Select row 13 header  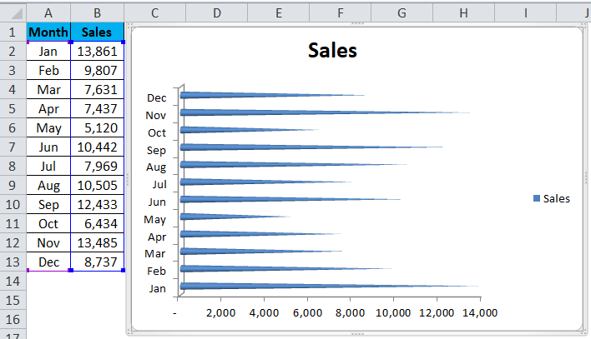coord(13,262)
